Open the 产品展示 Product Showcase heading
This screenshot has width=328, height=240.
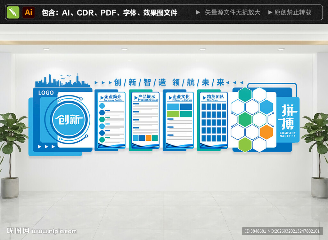click(x=148, y=98)
